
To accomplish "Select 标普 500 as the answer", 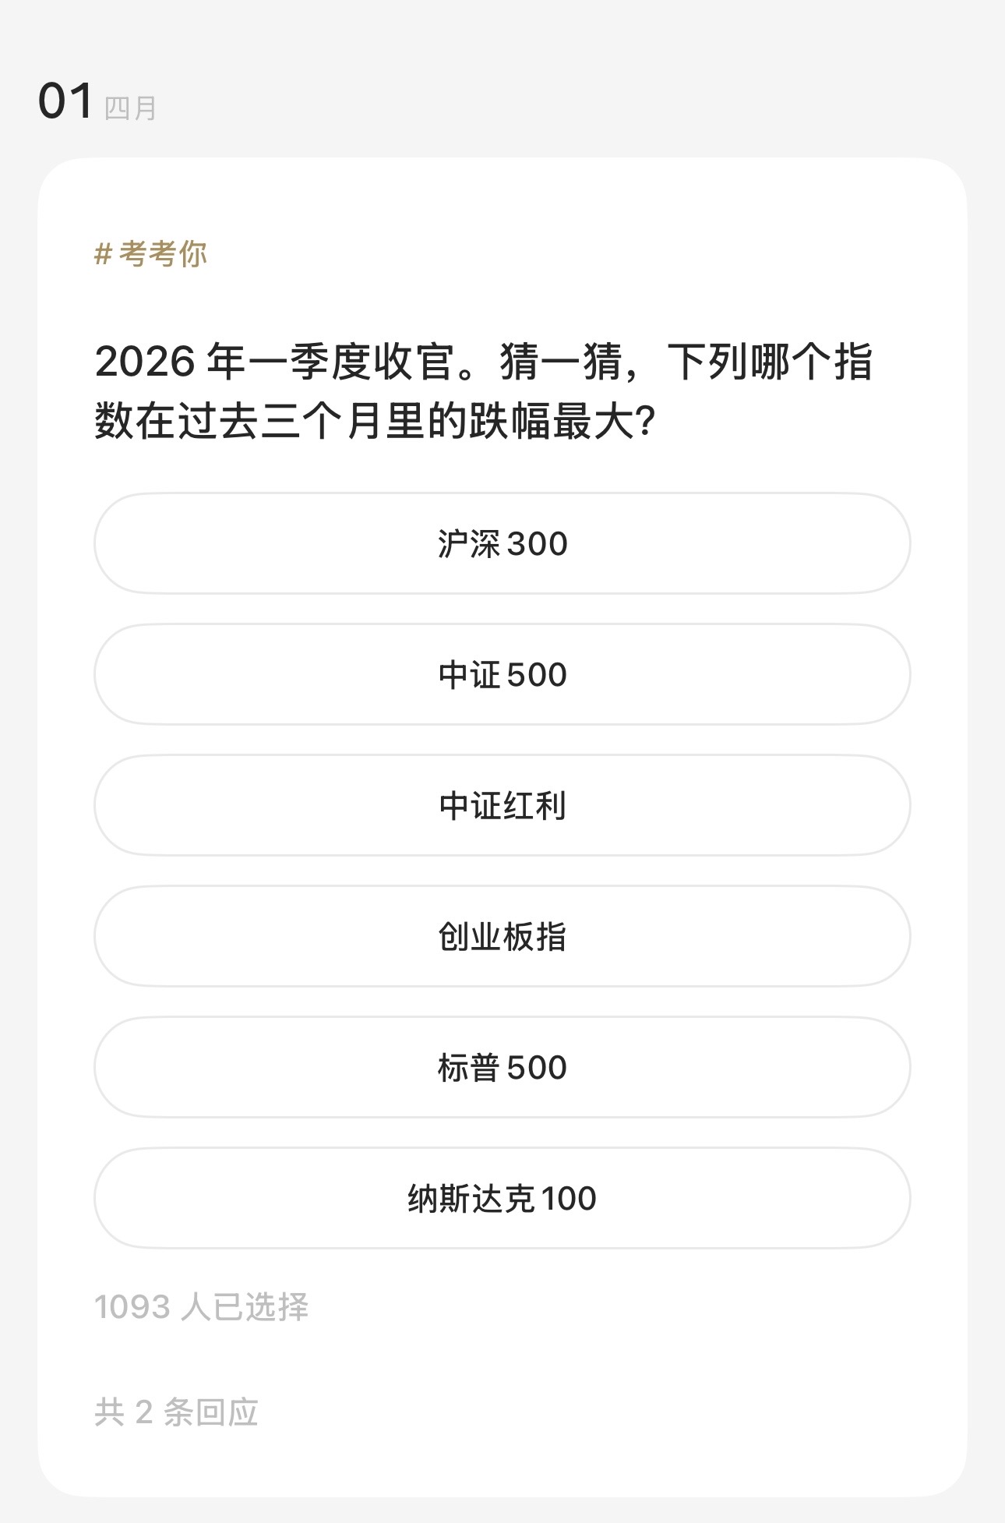I will [503, 1067].
